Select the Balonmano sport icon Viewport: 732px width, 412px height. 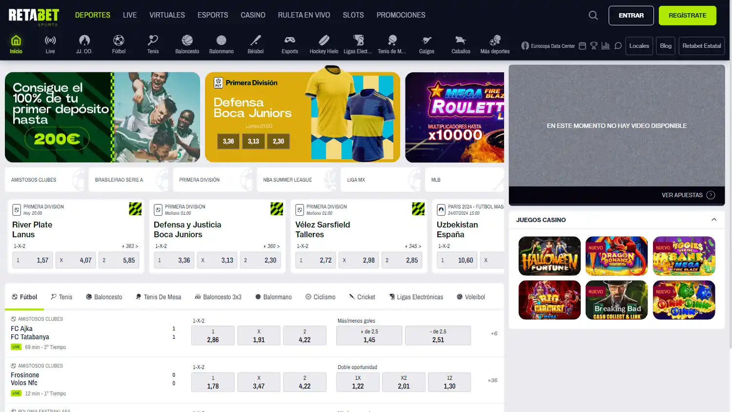pyautogui.click(x=222, y=44)
